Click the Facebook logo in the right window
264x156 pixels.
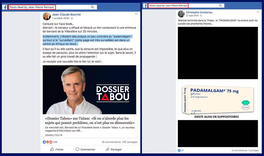click(x=145, y=6)
